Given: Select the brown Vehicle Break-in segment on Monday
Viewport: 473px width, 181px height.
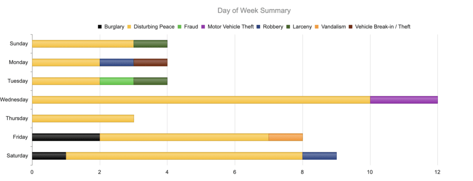Looking at the screenshot, I should (x=151, y=62).
